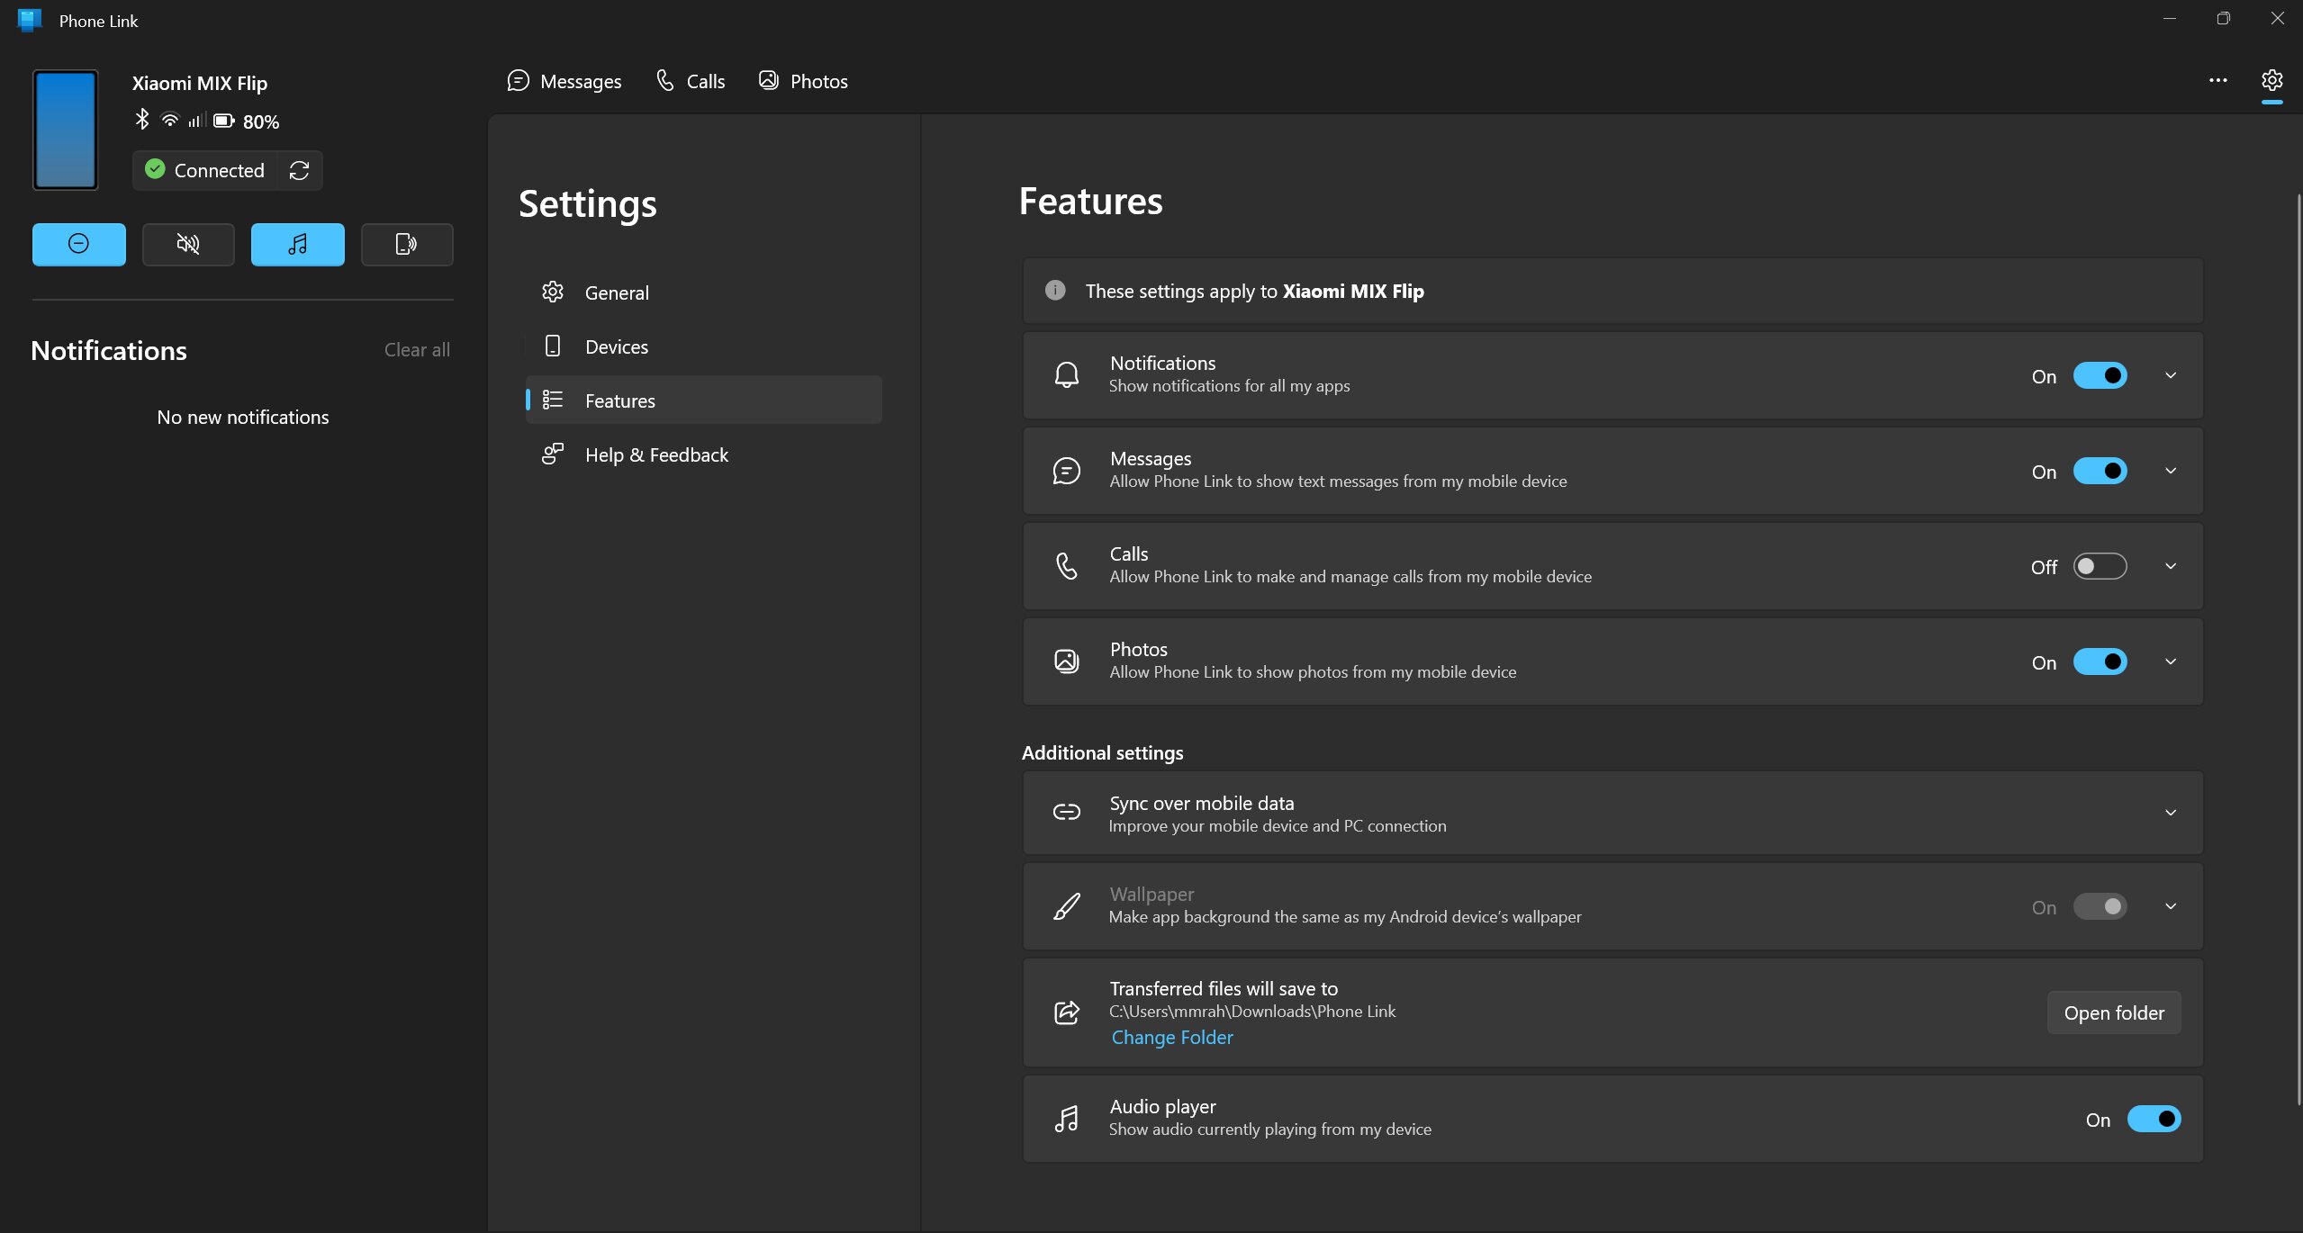This screenshot has width=2303, height=1233.
Task: Expand the Notifications settings dropdown
Action: pyautogui.click(x=2171, y=374)
